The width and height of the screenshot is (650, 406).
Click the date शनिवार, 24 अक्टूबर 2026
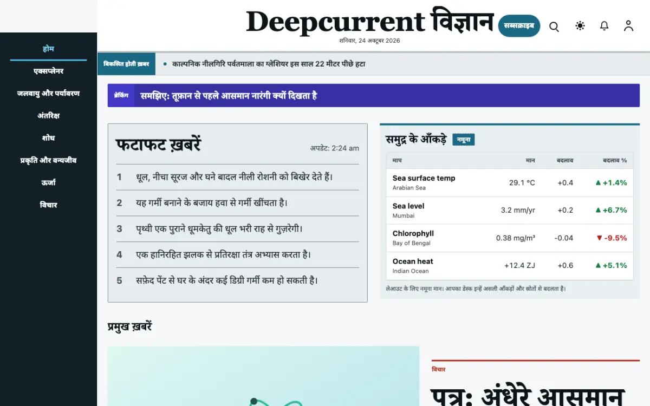(x=369, y=41)
